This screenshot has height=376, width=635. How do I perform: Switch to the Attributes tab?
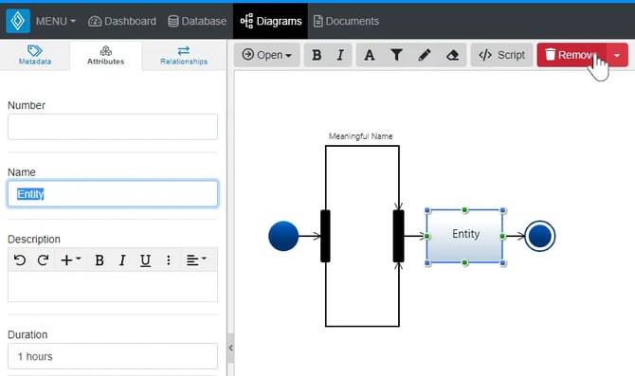point(106,56)
